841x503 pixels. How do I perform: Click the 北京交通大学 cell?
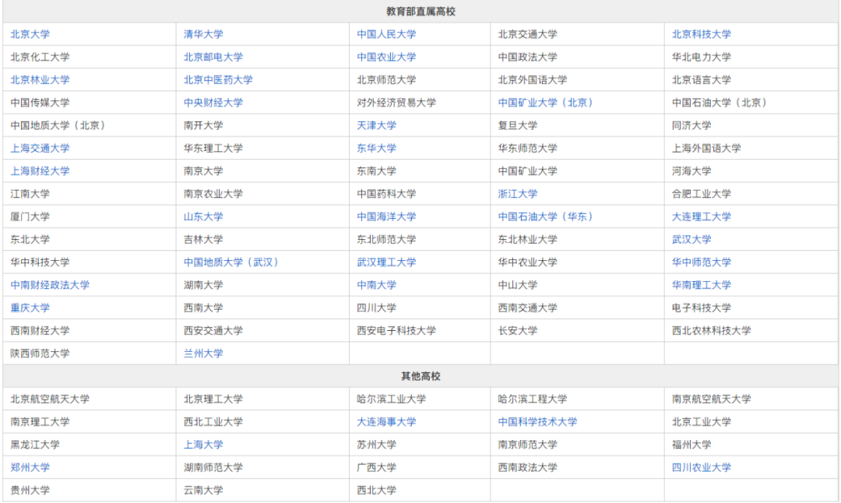577,34
